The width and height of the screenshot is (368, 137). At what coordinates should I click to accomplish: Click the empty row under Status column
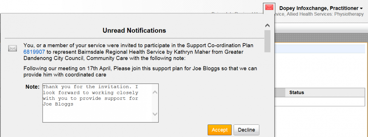pyautogui.click(x=319, y=102)
